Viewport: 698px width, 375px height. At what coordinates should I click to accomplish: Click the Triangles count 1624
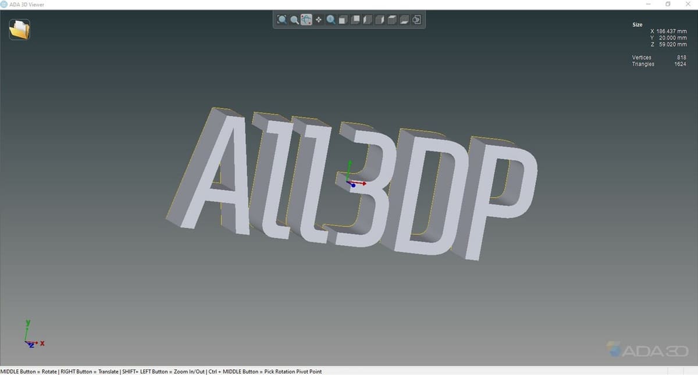click(x=680, y=64)
